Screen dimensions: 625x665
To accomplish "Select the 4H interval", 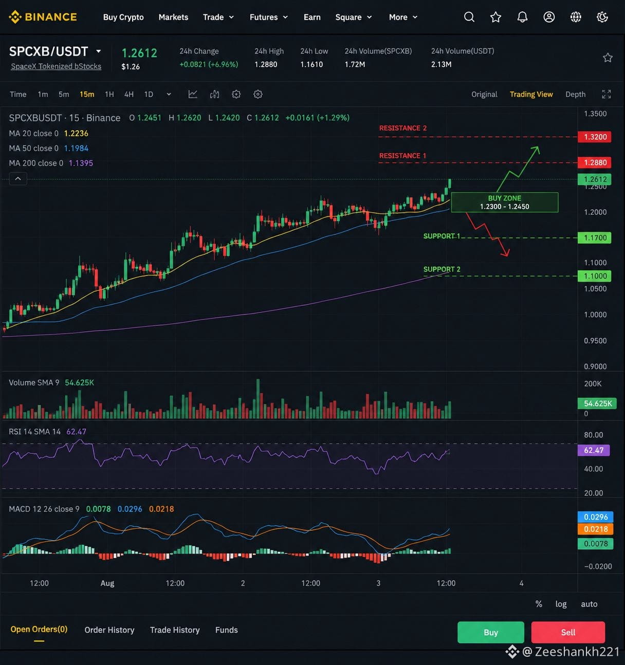I will 129,94.
